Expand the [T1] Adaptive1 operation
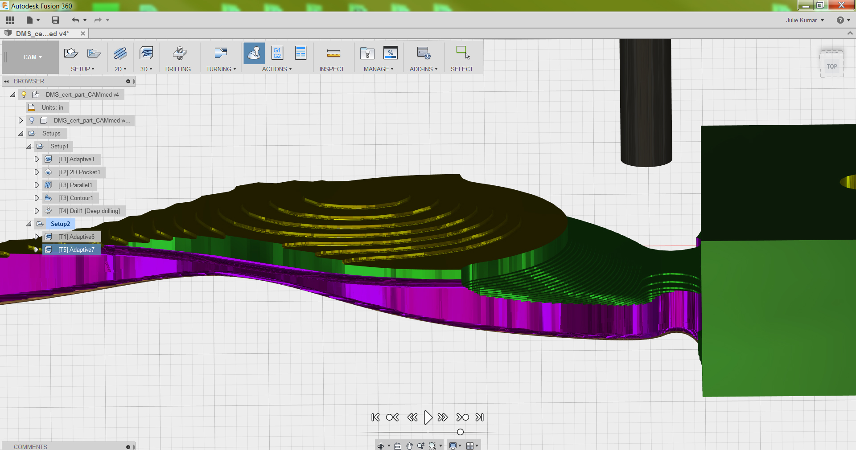 click(37, 159)
